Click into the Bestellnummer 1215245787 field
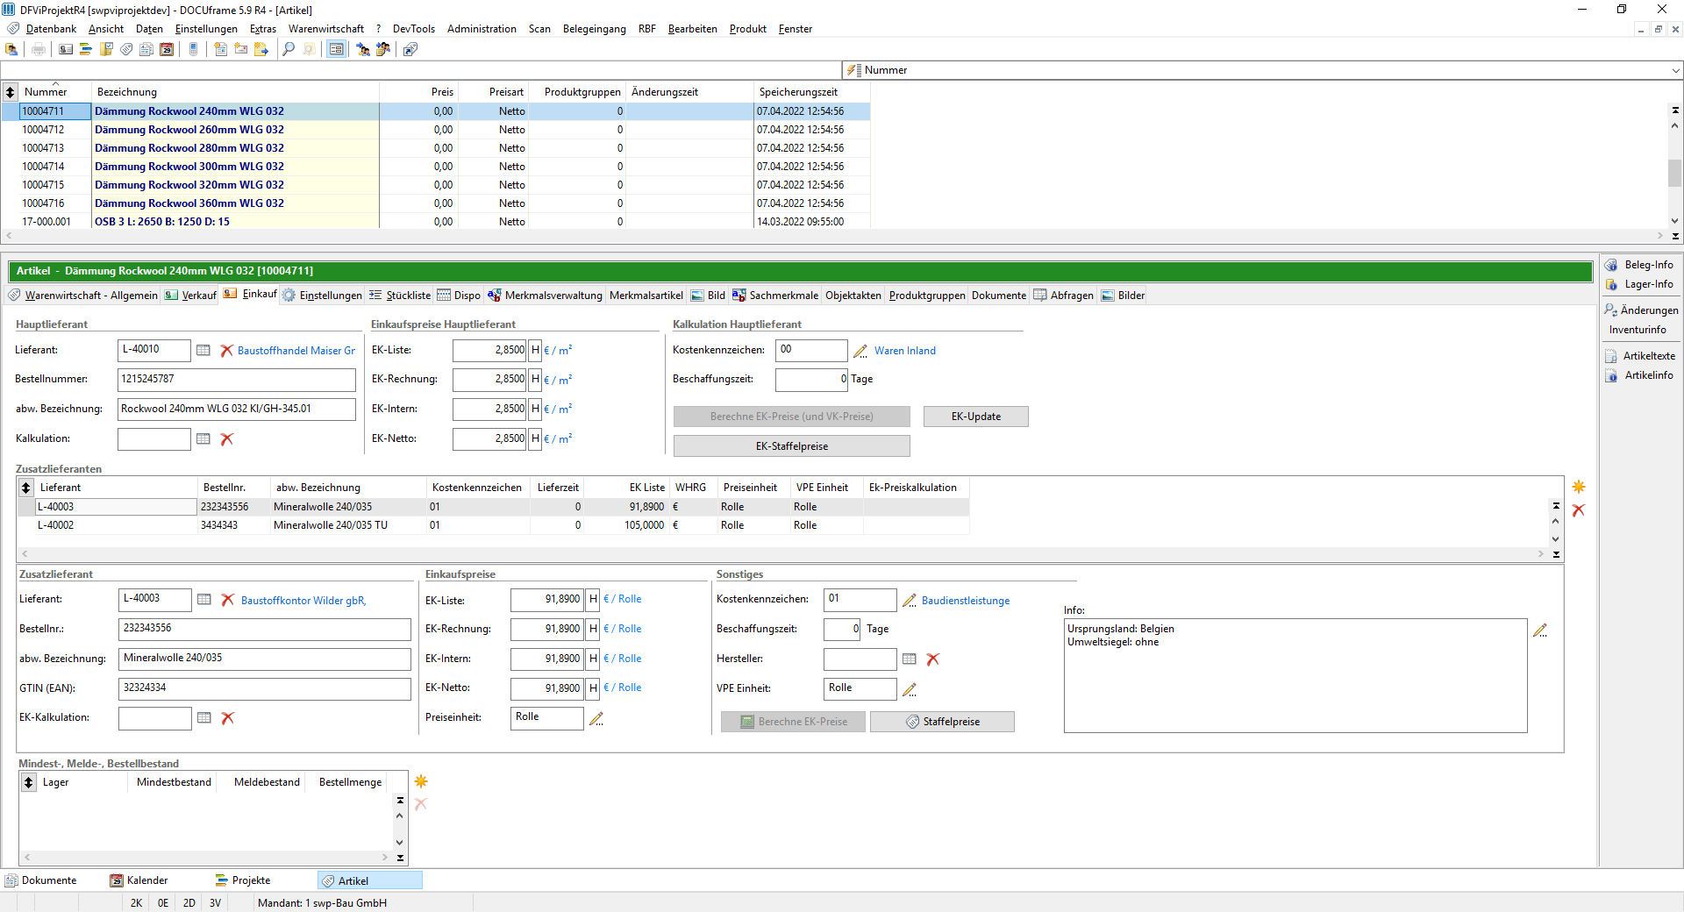 pyautogui.click(x=237, y=380)
